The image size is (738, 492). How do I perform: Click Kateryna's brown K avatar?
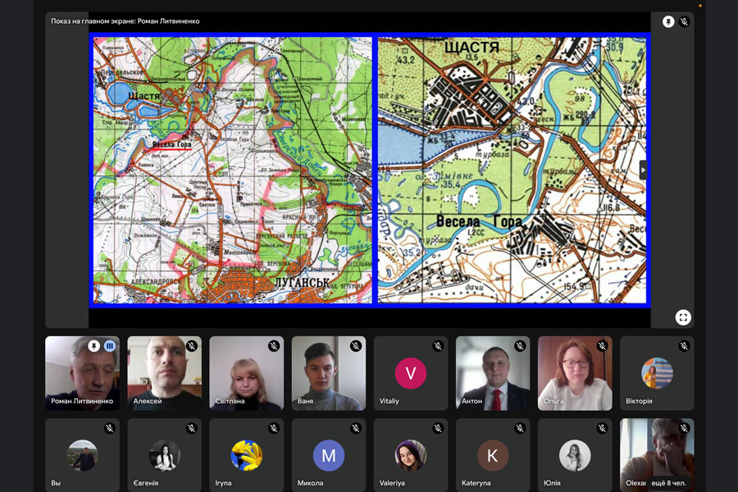[493, 455]
